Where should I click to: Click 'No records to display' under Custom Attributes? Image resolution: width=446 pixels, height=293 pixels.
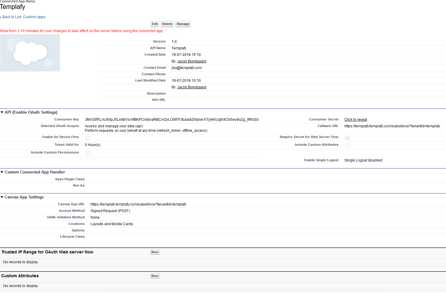coord(21,286)
